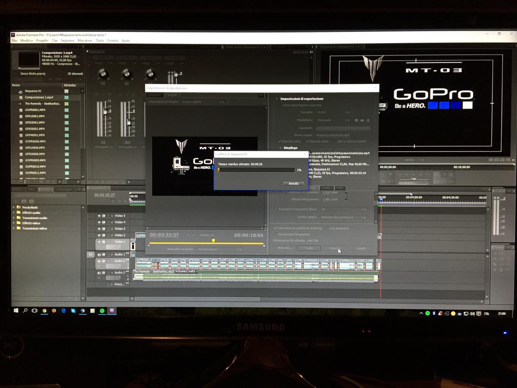Select GOPR0010.MP4 clip in project panel

pyautogui.click(x=35, y=166)
